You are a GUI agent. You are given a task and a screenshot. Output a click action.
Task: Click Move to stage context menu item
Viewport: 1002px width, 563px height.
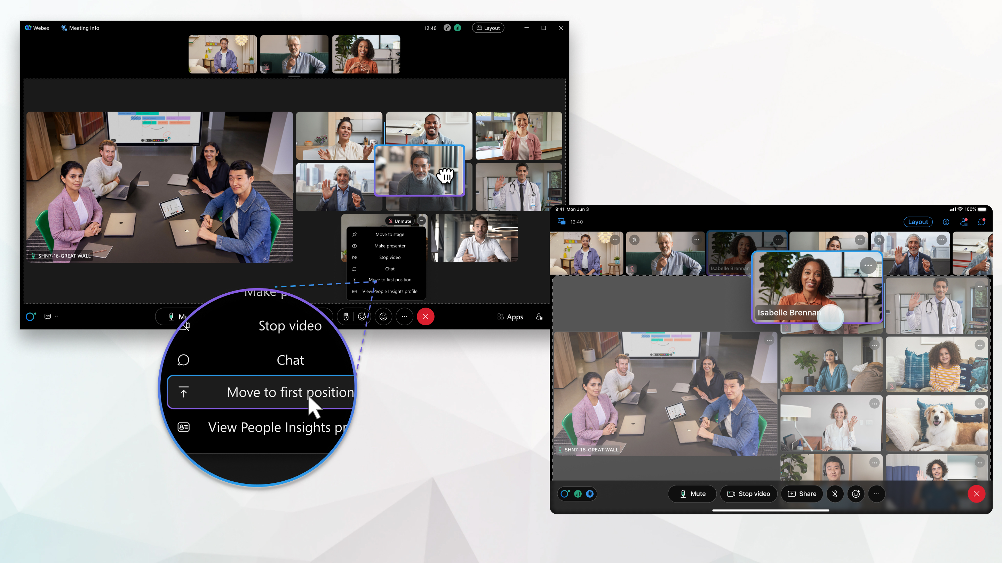(x=389, y=234)
